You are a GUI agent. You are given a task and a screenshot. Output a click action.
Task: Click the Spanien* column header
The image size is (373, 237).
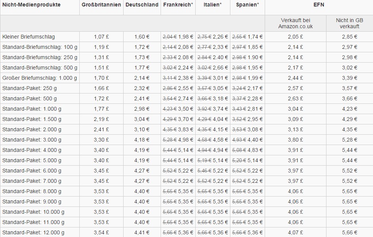[x=248, y=5]
